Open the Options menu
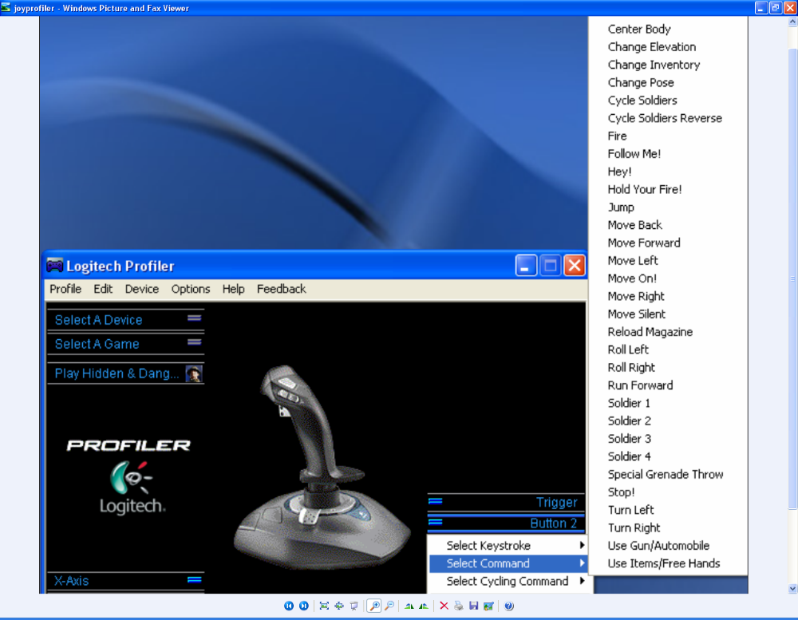Viewport: 798px width, 620px height. pos(191,289)
